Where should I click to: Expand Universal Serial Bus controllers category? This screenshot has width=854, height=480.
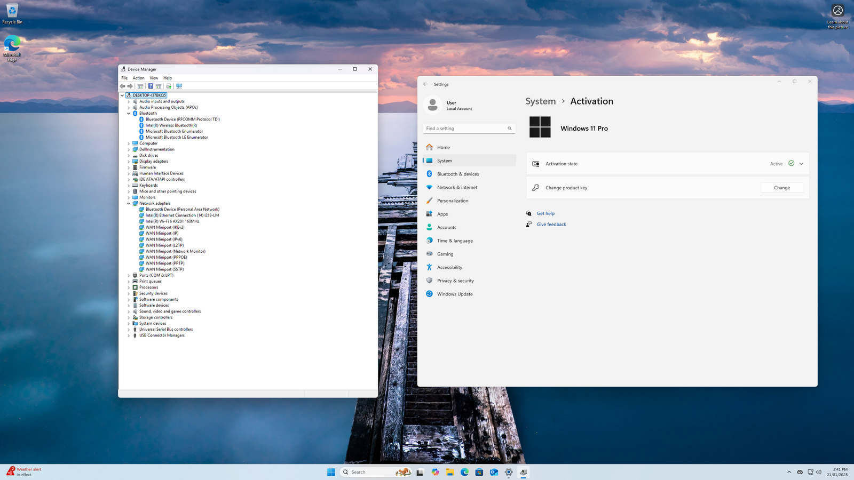129,330
